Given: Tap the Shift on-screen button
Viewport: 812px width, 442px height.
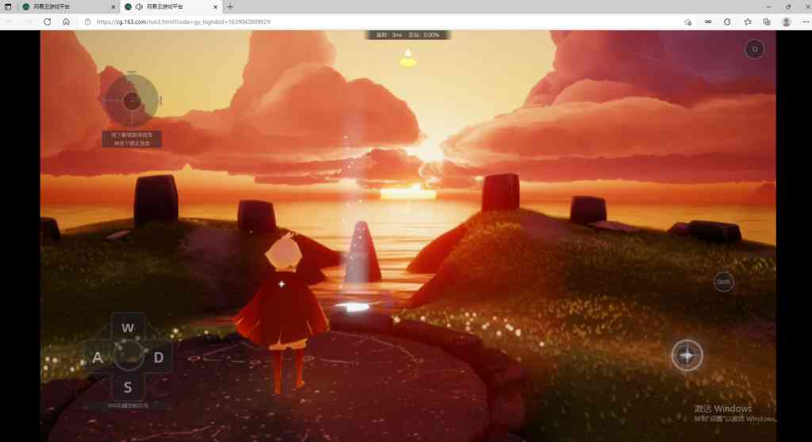Looking at the screenshot, I should click(x=723, y=282).
